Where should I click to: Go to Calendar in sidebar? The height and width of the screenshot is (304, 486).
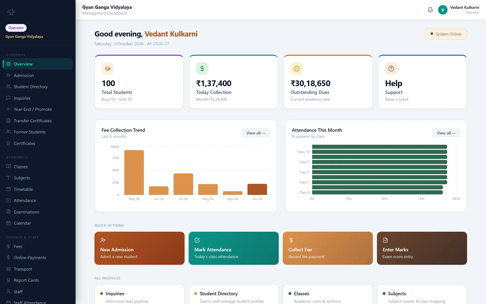pyautogui.click(x=38, y=223)
